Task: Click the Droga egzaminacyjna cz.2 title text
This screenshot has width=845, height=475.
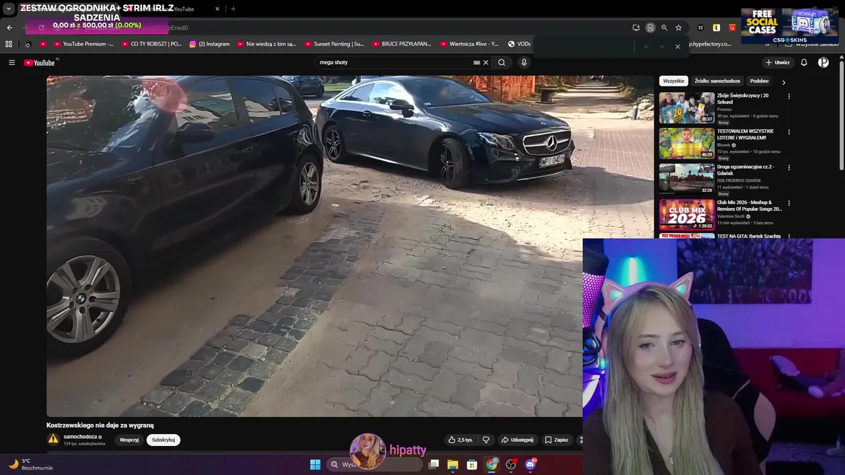Action: click(x=745, y=170)
